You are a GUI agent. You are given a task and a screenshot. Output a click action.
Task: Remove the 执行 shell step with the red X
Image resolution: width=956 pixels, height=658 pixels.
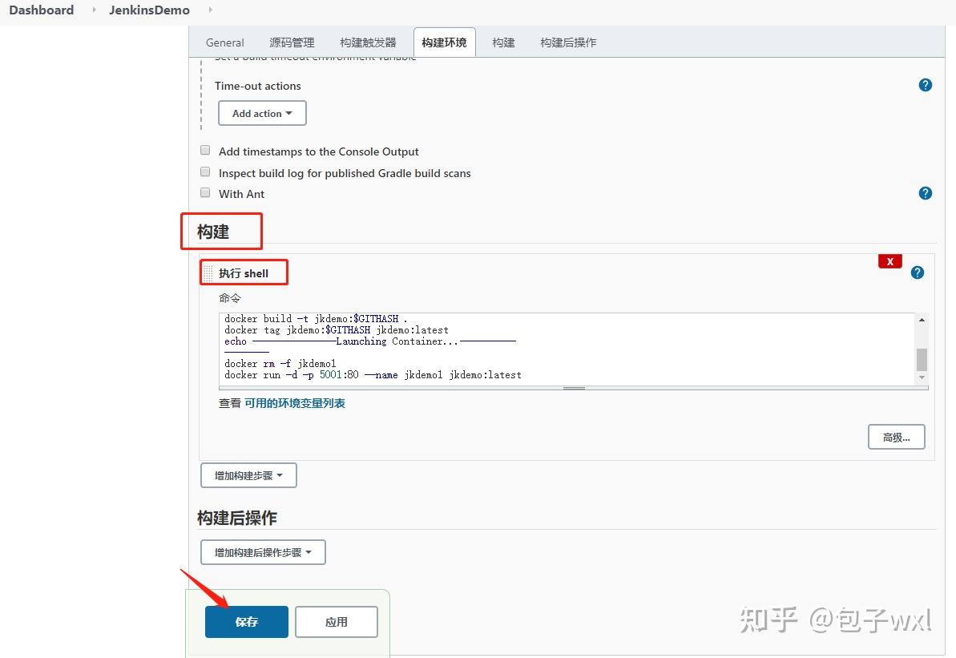tap(889, 260)
